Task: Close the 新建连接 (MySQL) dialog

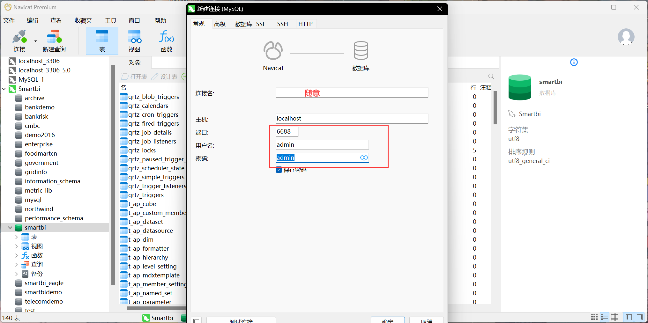Action: click(x=440, y=9)
